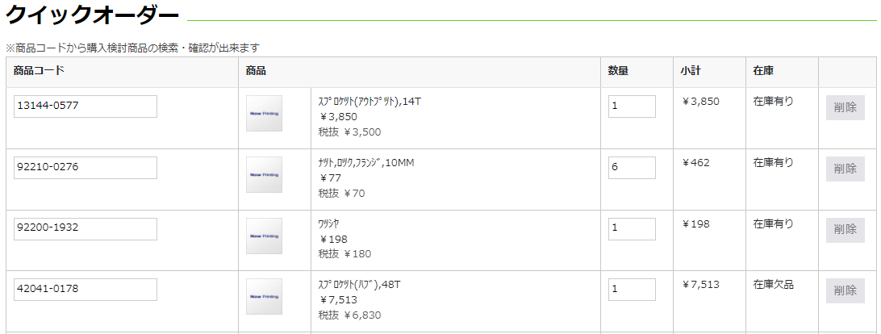Click quantity field for 48T sprocket
Screen dimensions: 881x334
(632, 290)
